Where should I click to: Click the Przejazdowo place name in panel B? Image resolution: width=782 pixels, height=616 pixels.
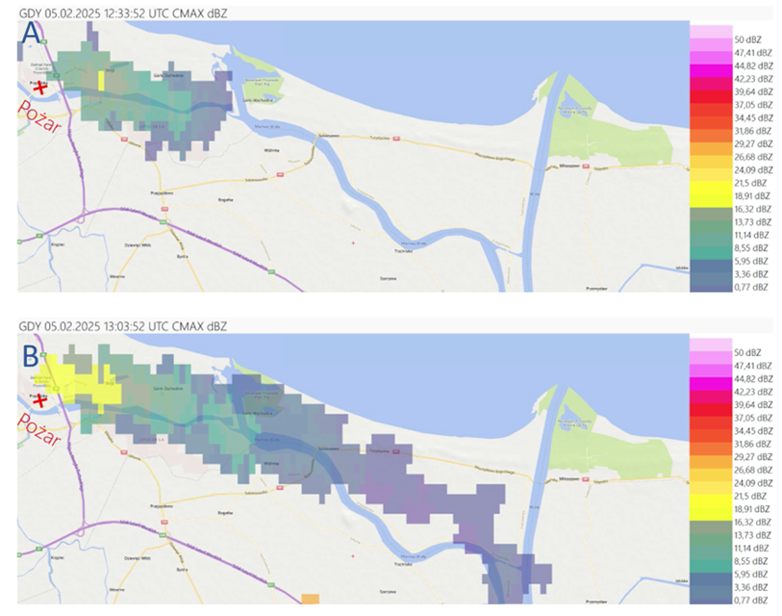tap(163, 505)
